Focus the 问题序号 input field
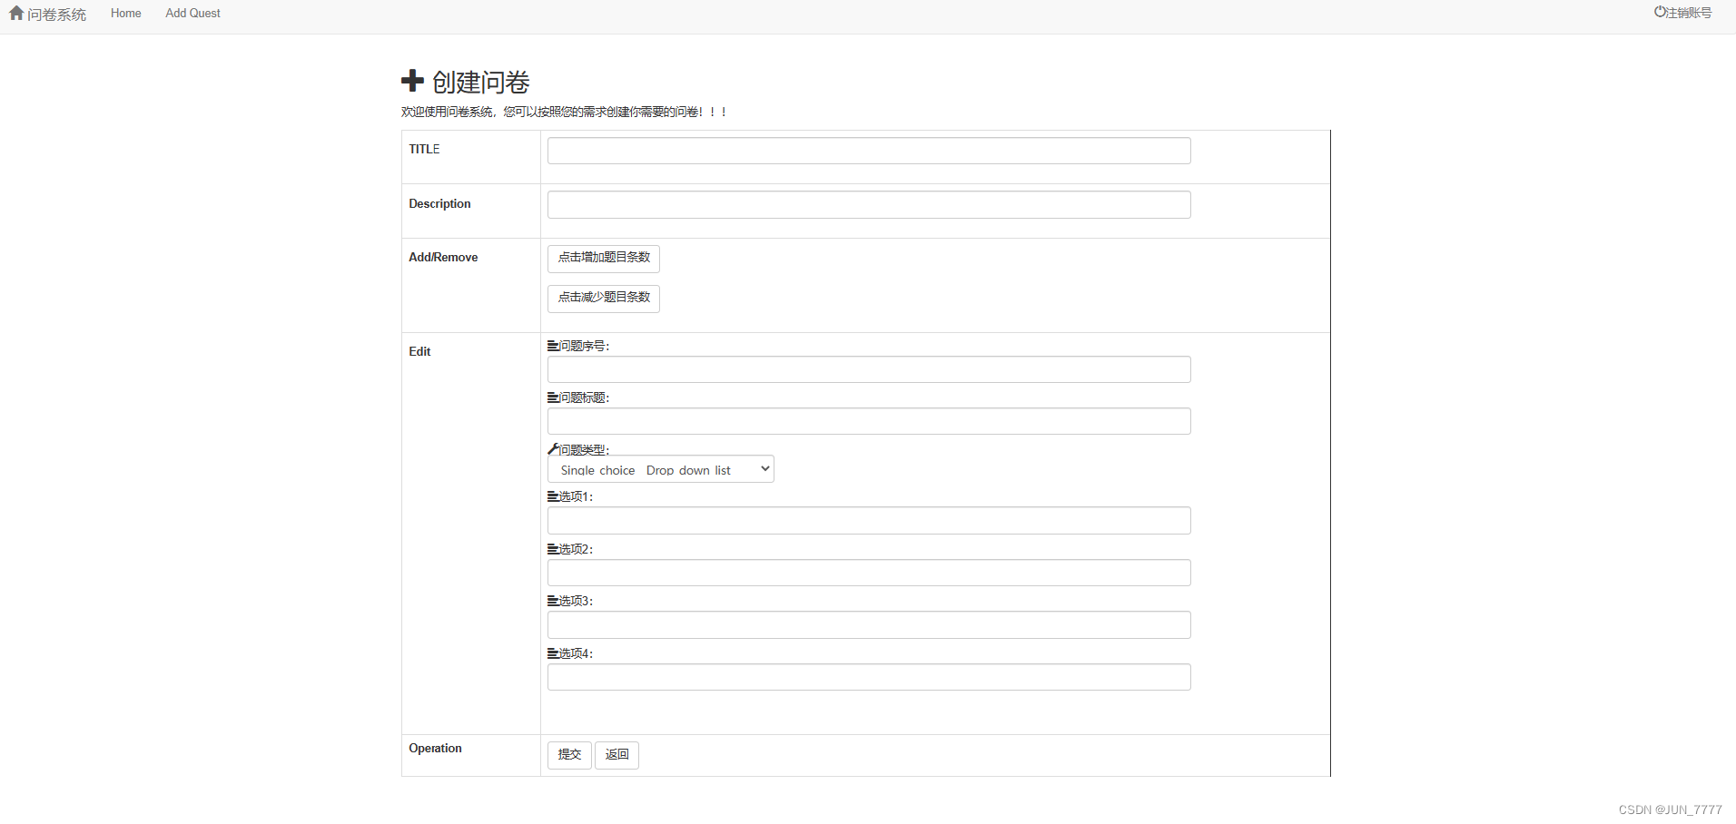The height and width of the screenshot is (824, 1736). (x=869, y=369)
